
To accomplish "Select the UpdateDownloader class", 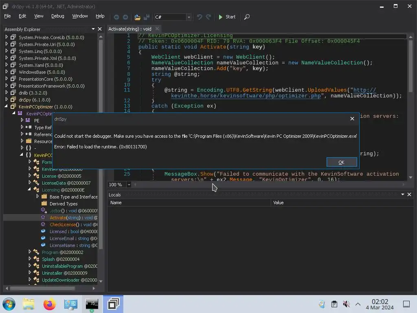I will tap(69, 280).
